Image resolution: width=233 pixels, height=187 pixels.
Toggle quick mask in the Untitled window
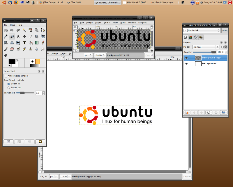40,172
